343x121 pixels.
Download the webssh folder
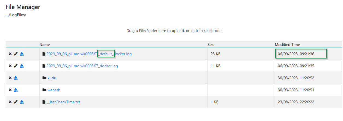[x=16, y=90]
